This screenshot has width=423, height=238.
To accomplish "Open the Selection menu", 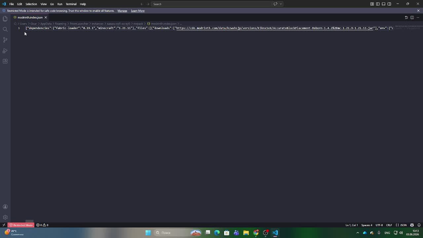I will (31, 4).
